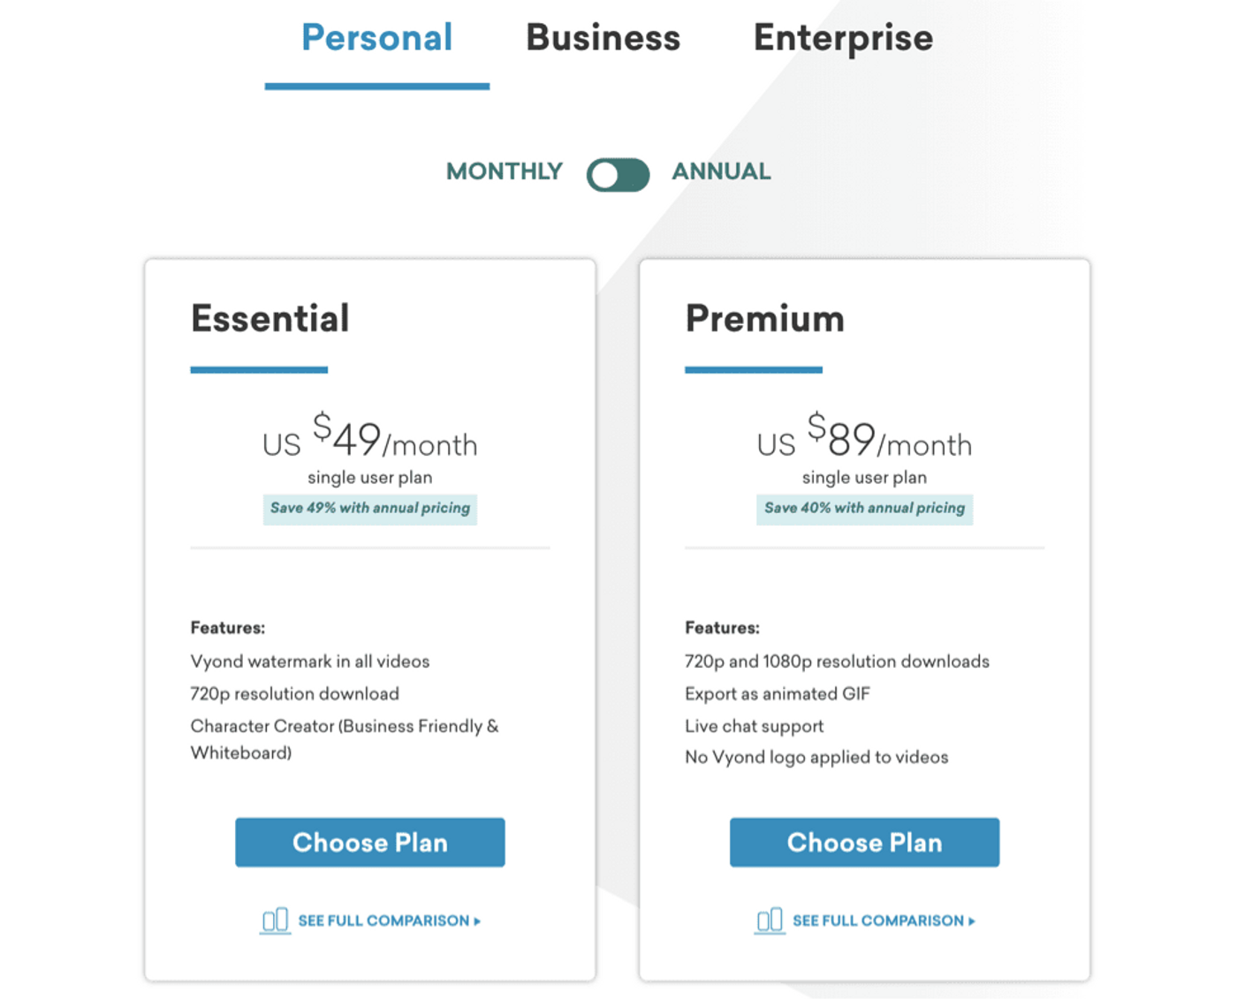Open Premium's See Full Comparison link text
Screen dimensions: 1237x999
point(878,920)
